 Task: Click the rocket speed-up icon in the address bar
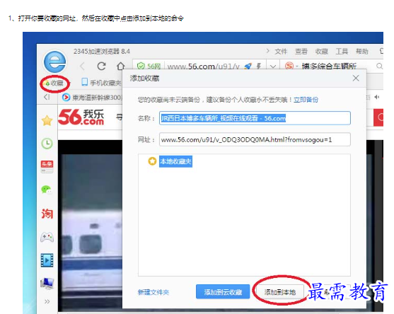tap(248, 66)
